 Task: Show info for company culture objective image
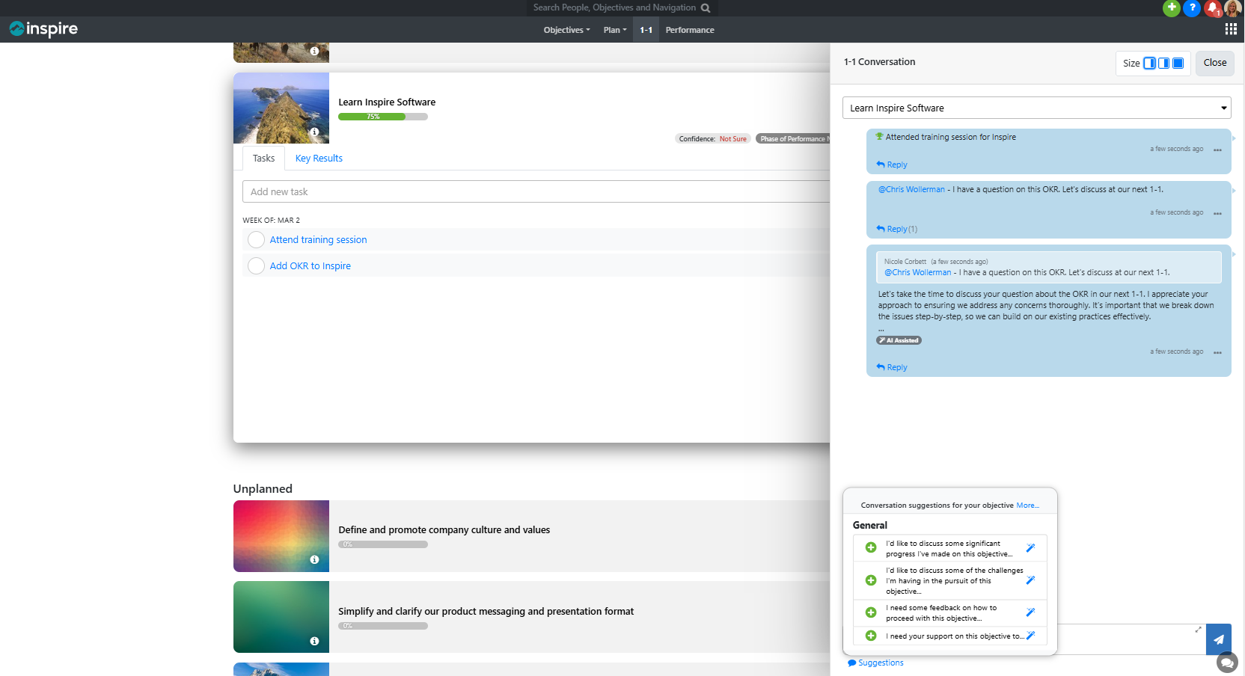point(314,559)
